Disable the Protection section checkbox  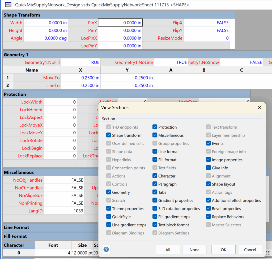point(155,127)
